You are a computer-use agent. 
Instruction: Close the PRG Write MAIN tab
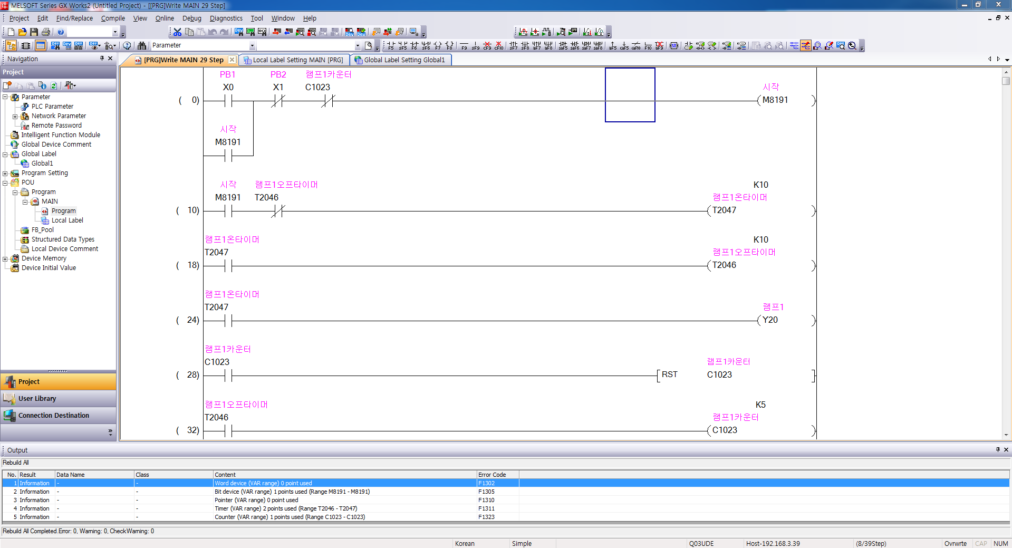tap(232, 60)
